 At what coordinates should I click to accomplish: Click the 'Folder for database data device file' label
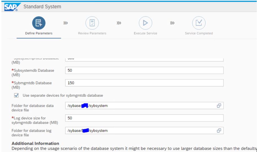click(x=33, y=108)
